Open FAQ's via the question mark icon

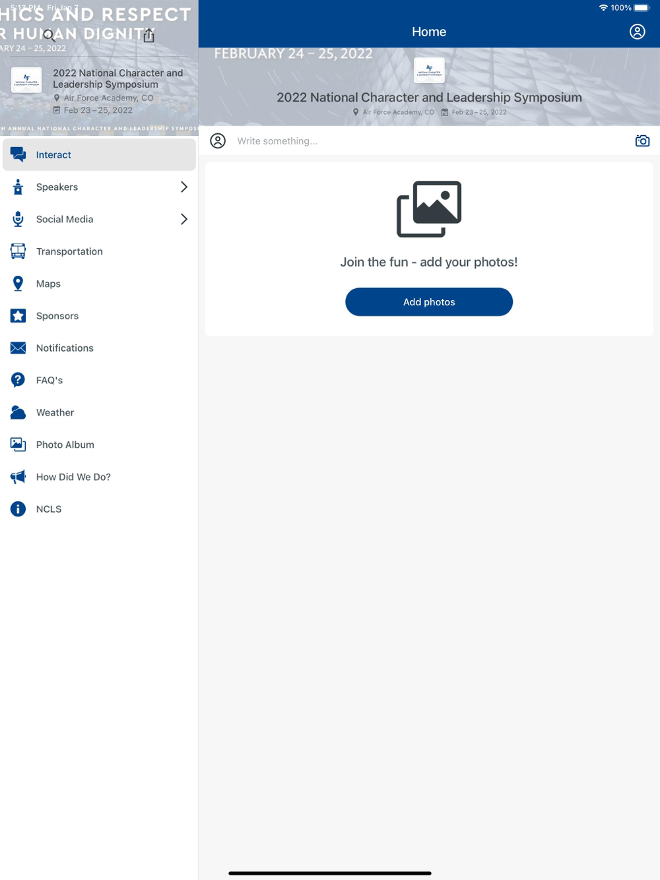[x=18, y=380]
